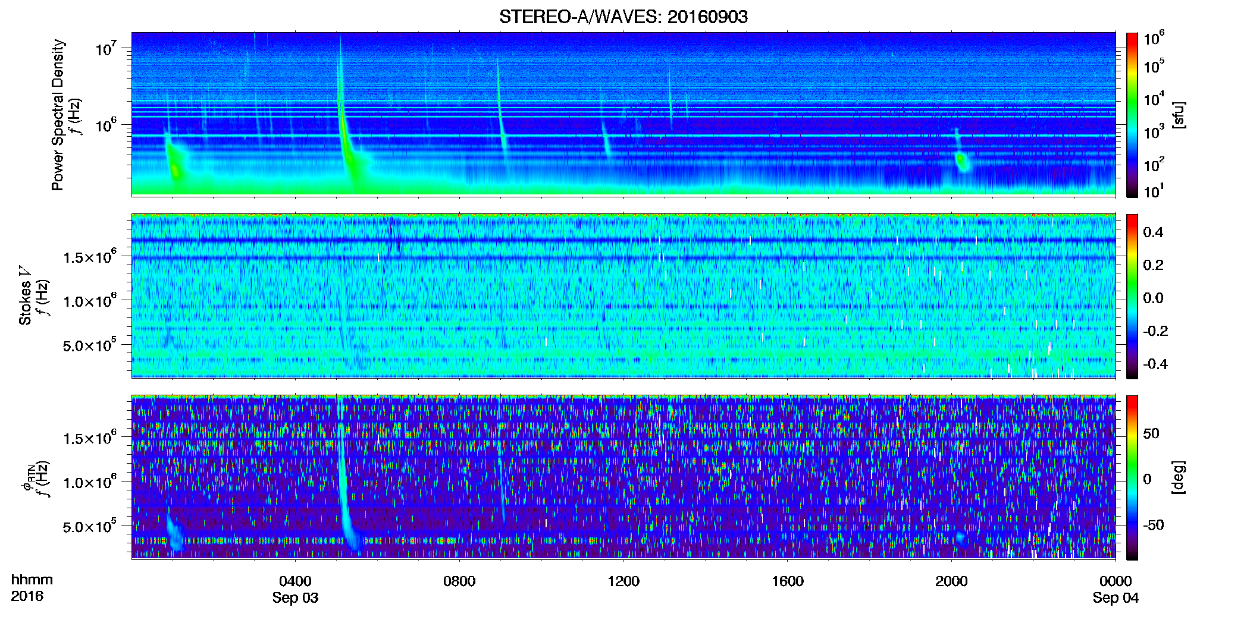
Task: Click the 50 value on the degrees color bar
Action: click(1151, 433)
